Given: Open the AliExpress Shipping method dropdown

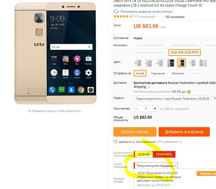Looking at the screenshot, I should [148, 87].
